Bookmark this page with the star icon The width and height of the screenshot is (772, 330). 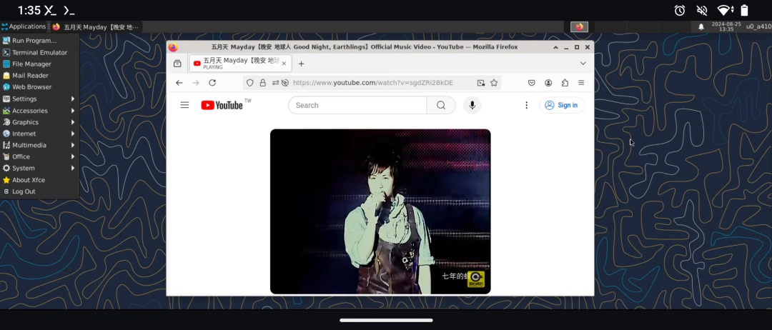(494, 83)
